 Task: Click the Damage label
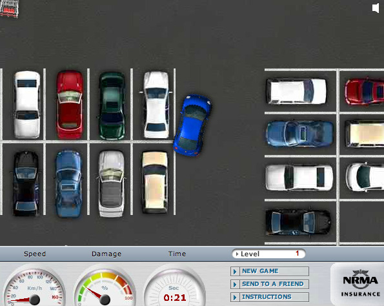(106, 254)
